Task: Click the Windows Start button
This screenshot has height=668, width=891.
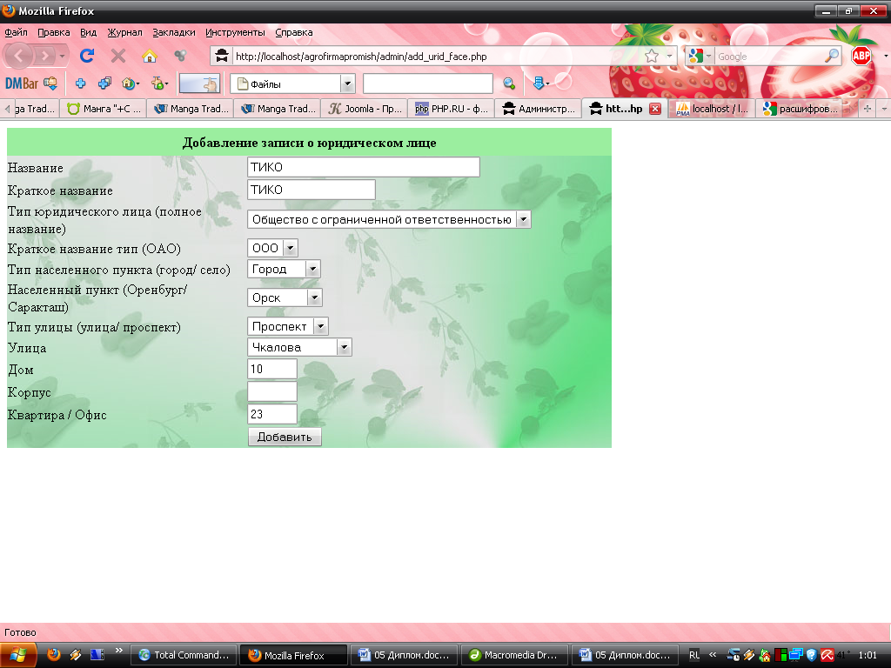Action: click(x=18, y=655)
